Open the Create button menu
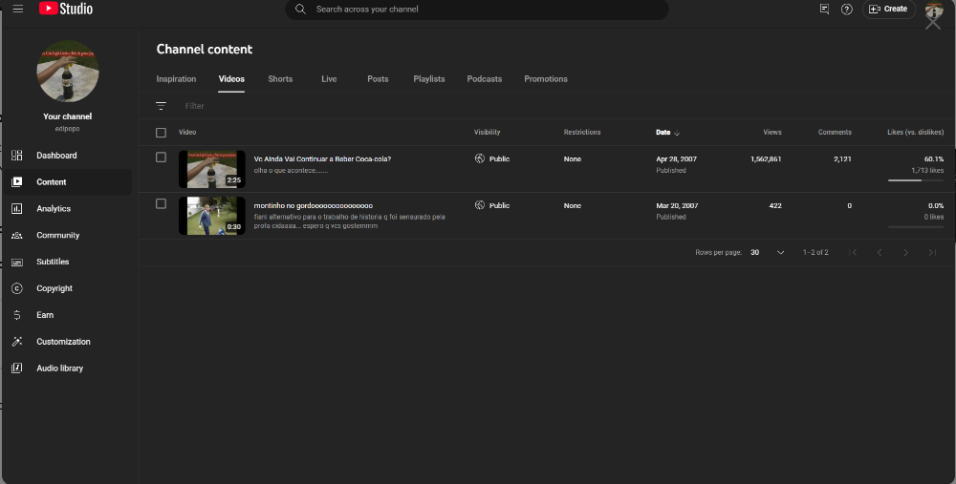Viewport: 956px width, 484px height. (x=888, y=9)
